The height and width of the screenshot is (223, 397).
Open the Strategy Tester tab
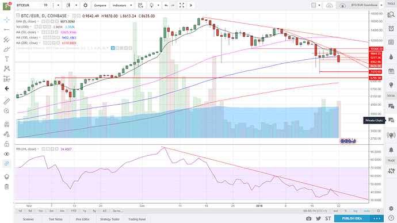110,219
